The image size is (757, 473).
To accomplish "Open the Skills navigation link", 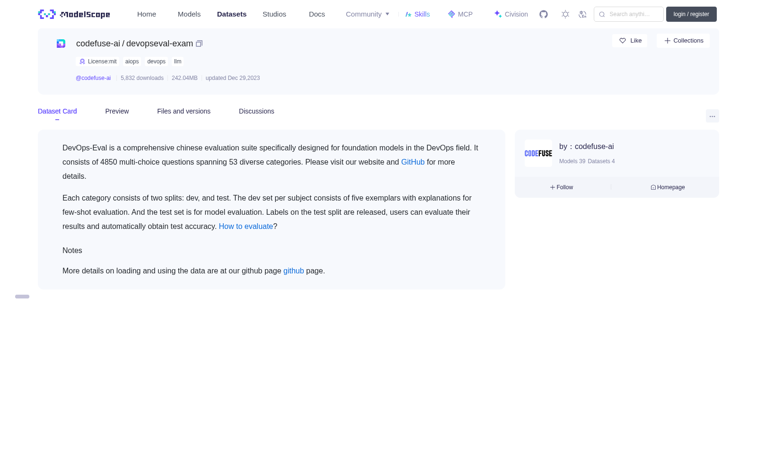I will [418, 14].
